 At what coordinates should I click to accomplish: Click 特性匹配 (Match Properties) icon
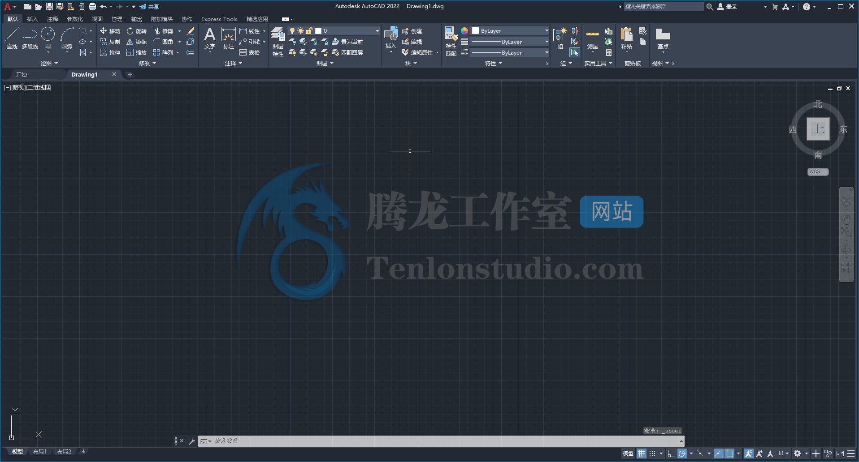[x=451, y=41]
